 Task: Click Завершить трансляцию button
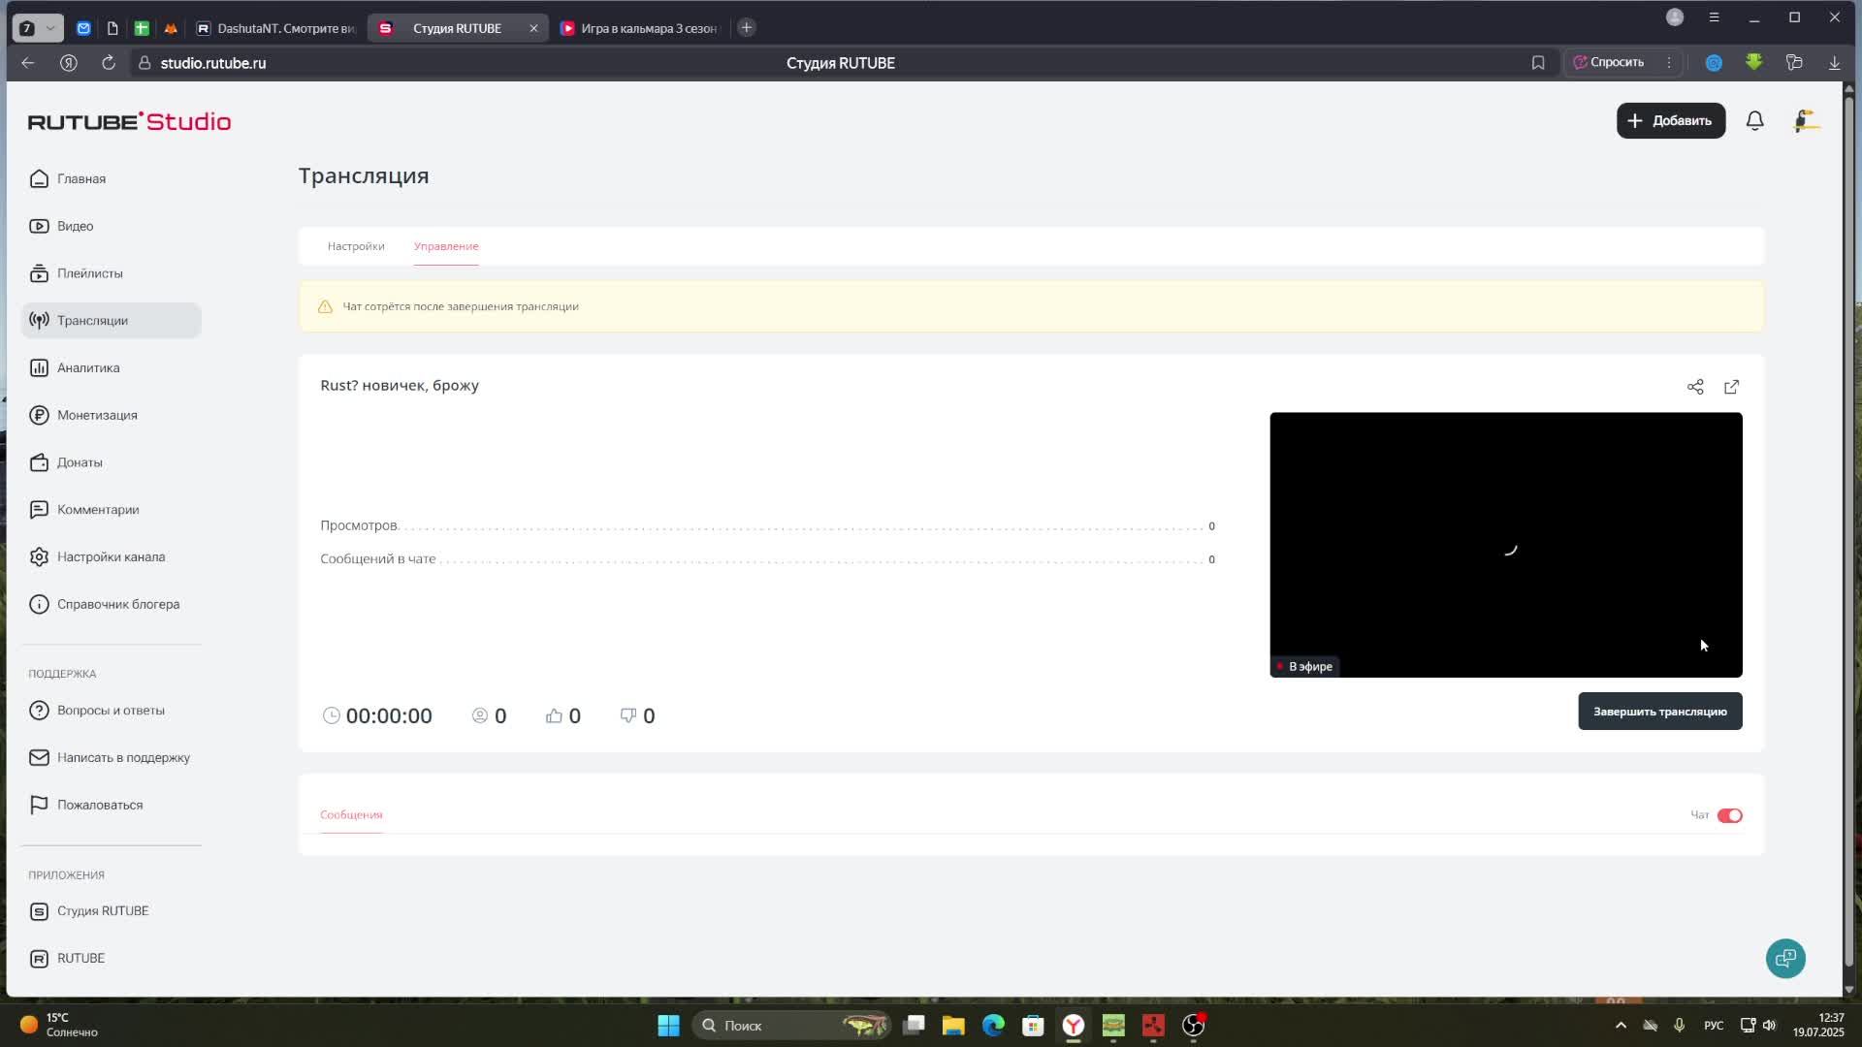1659,712
